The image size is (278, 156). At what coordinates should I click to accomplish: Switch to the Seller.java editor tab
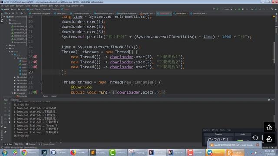[x=60, y=13]
